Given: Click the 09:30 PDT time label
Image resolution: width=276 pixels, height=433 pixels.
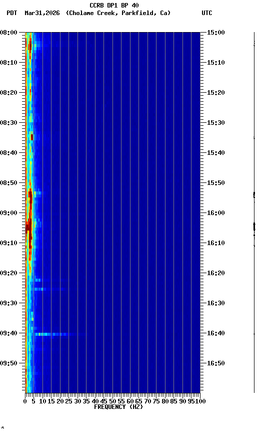Looking at the screenshot, I should [x=8, y=304].
